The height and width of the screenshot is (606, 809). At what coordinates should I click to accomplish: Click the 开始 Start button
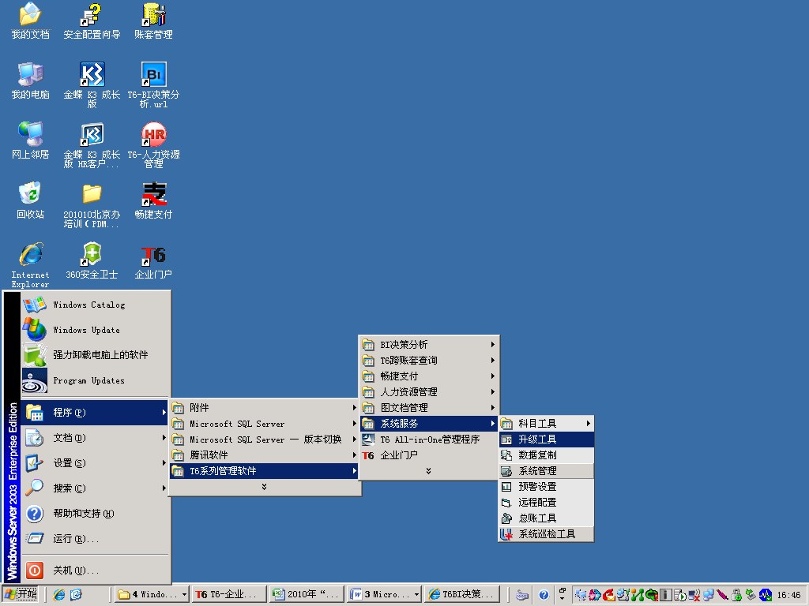point(21,595)
